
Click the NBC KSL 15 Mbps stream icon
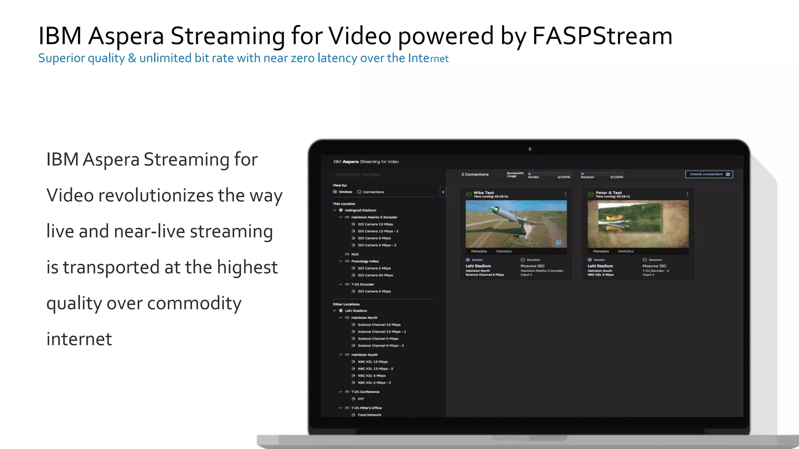353,362
